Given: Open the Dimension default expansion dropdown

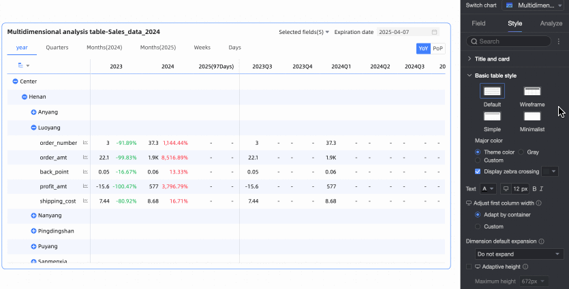Looking at the screenshot, I should click(x=519, y=254).
